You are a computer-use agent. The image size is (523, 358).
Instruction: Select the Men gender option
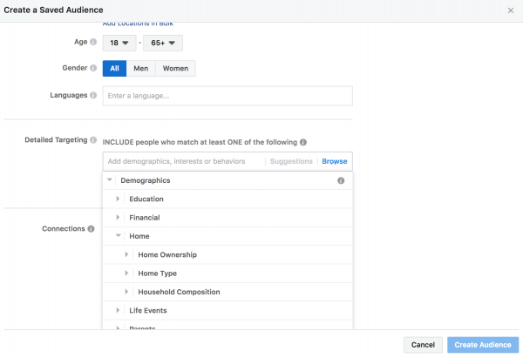(x=140, y=68)
